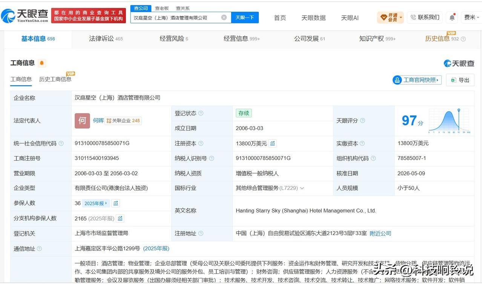Switch to 查公司 search tab
Viewport: 482px width, 284px height.
pyautogui.click(x=141, y=8)
